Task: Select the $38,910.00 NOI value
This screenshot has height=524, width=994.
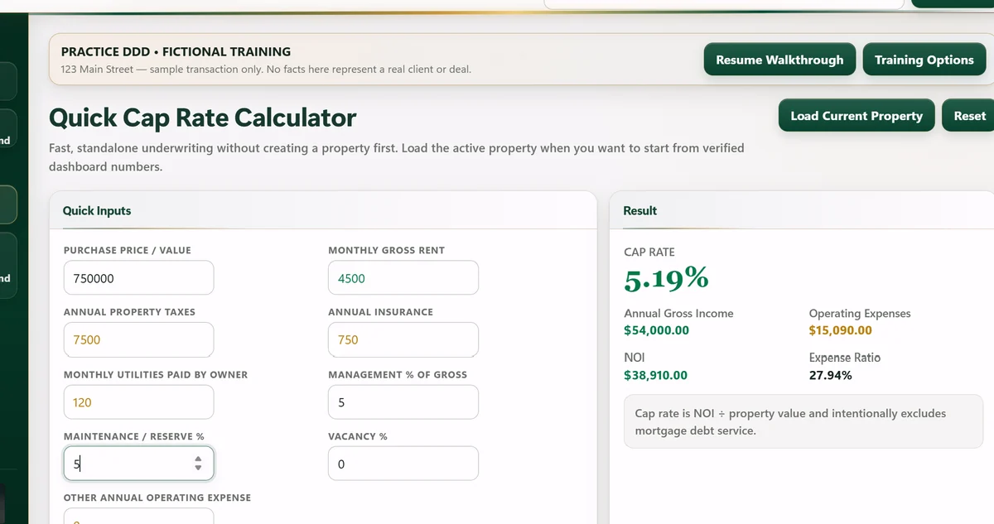Action: (x=655, y=375)
